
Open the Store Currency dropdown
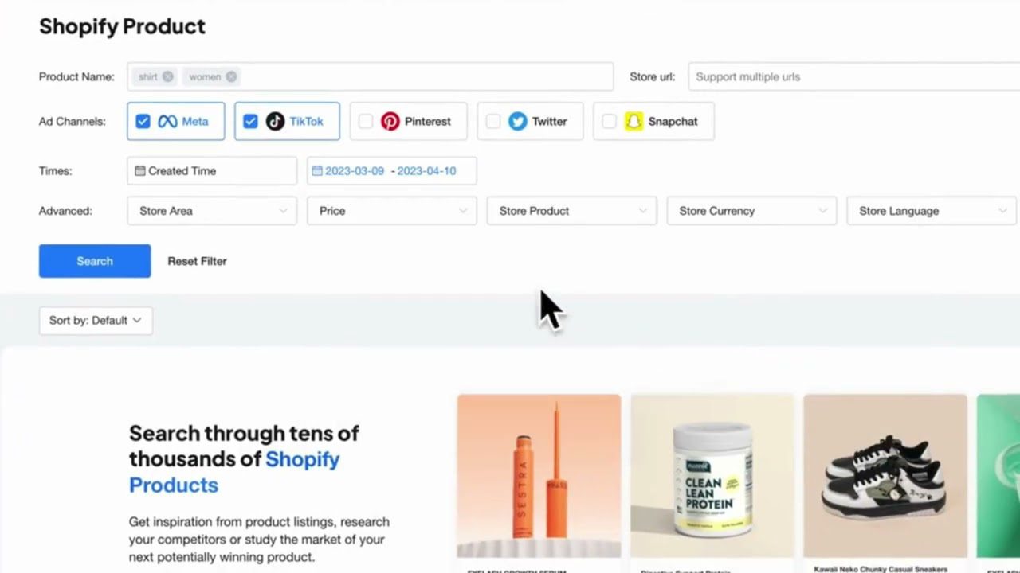(751, 211)
